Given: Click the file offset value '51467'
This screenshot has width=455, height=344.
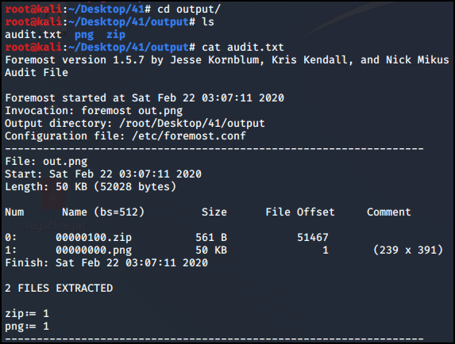Looking at the screenshot, I should [x=313, y=238].
